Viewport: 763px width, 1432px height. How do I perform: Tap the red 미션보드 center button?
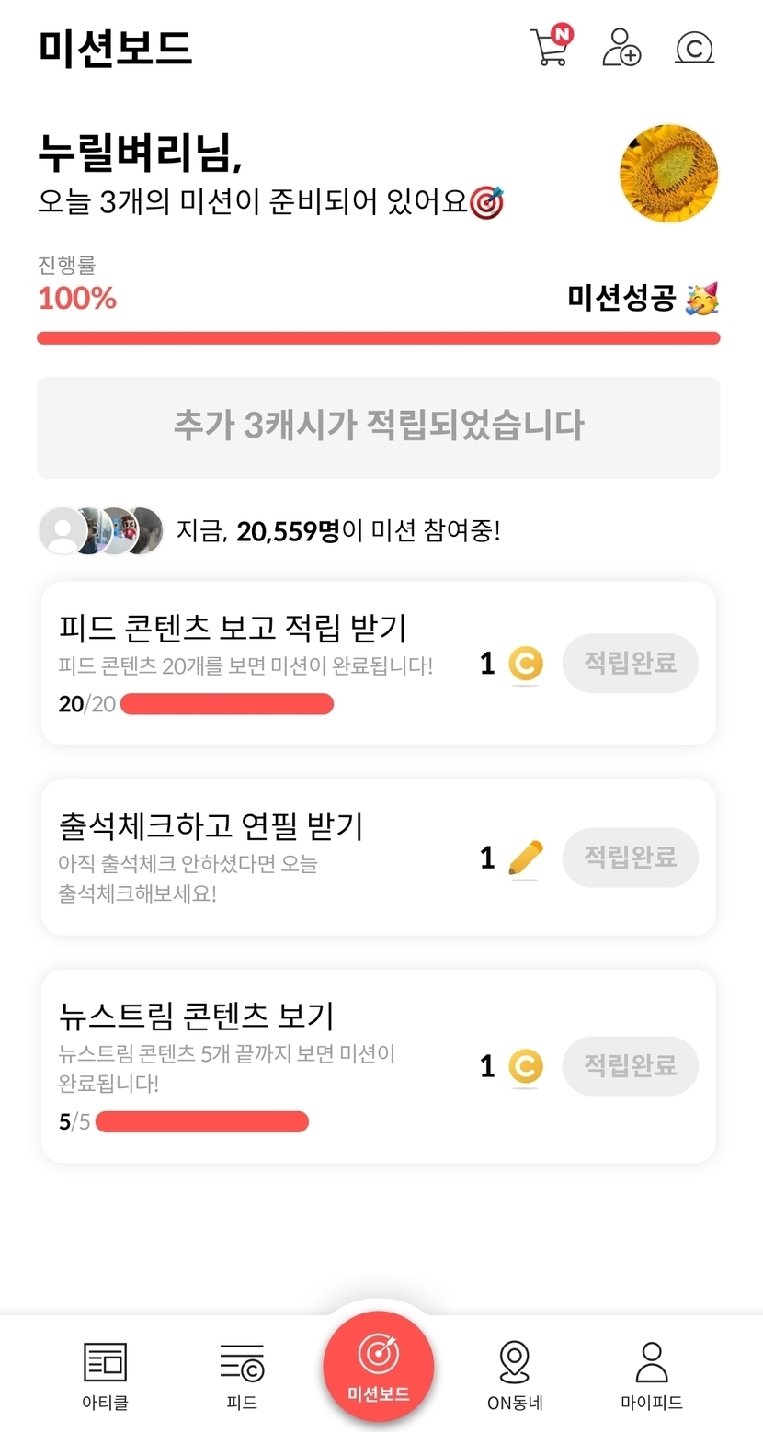[378, 1367]
